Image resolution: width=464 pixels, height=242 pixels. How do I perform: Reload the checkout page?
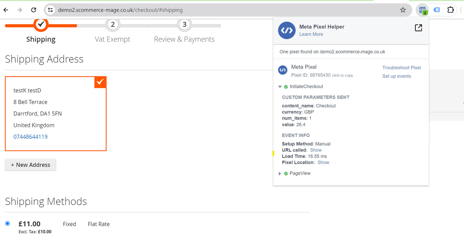pos(34,10)
